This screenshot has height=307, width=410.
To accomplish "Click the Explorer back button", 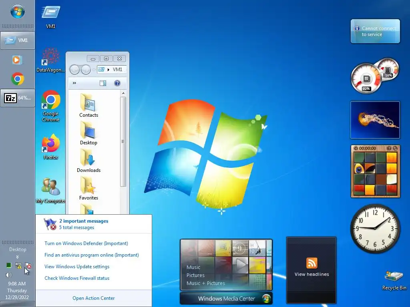I will [74, 70].
